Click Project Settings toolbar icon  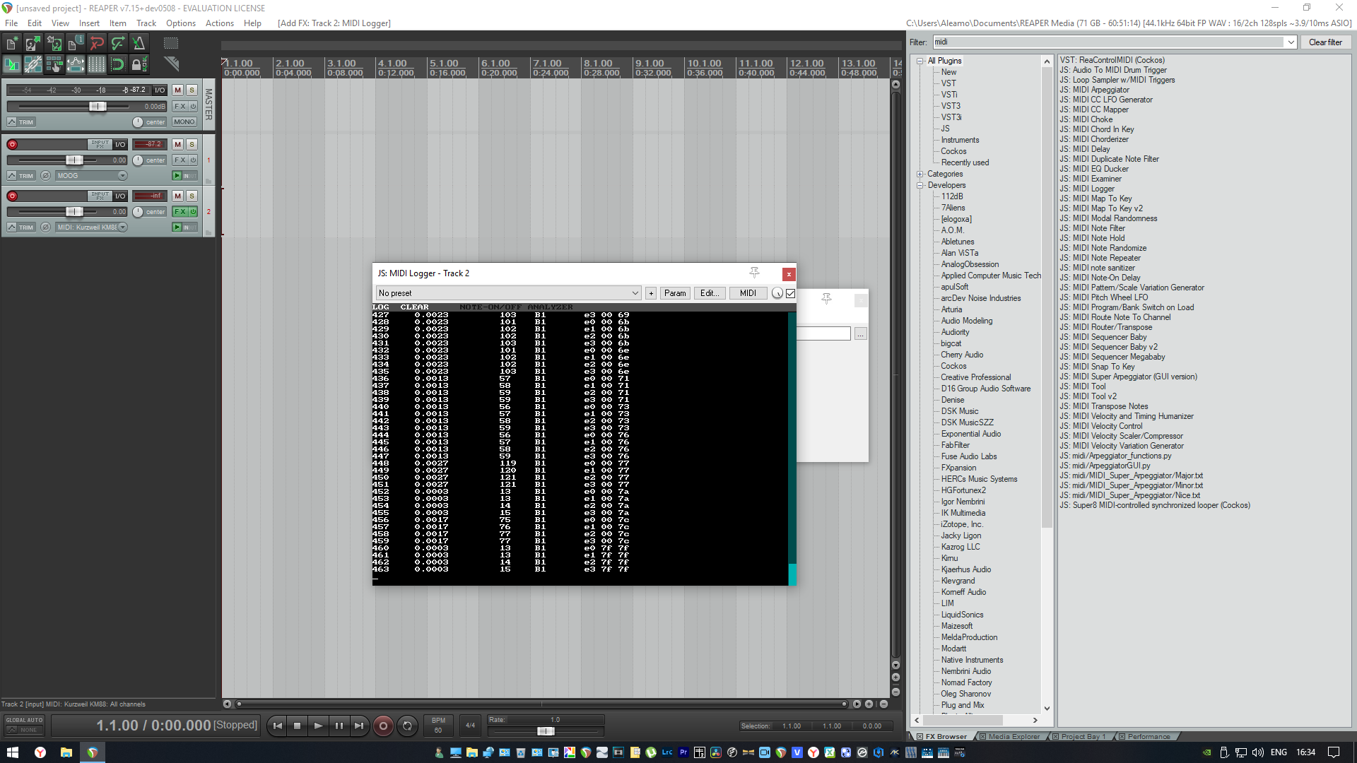[x=75, y=44]
